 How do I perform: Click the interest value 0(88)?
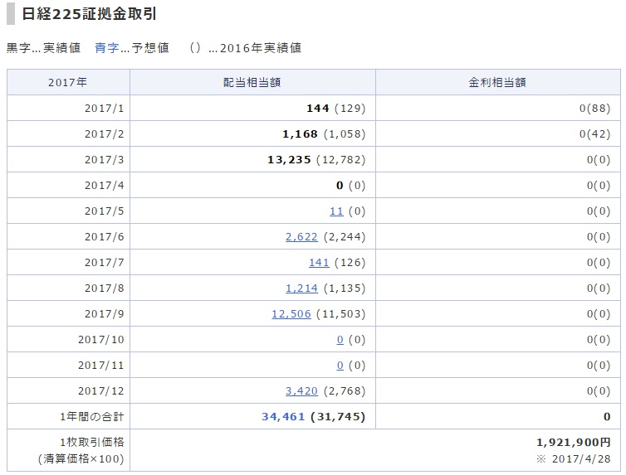(x=594, y=109)
